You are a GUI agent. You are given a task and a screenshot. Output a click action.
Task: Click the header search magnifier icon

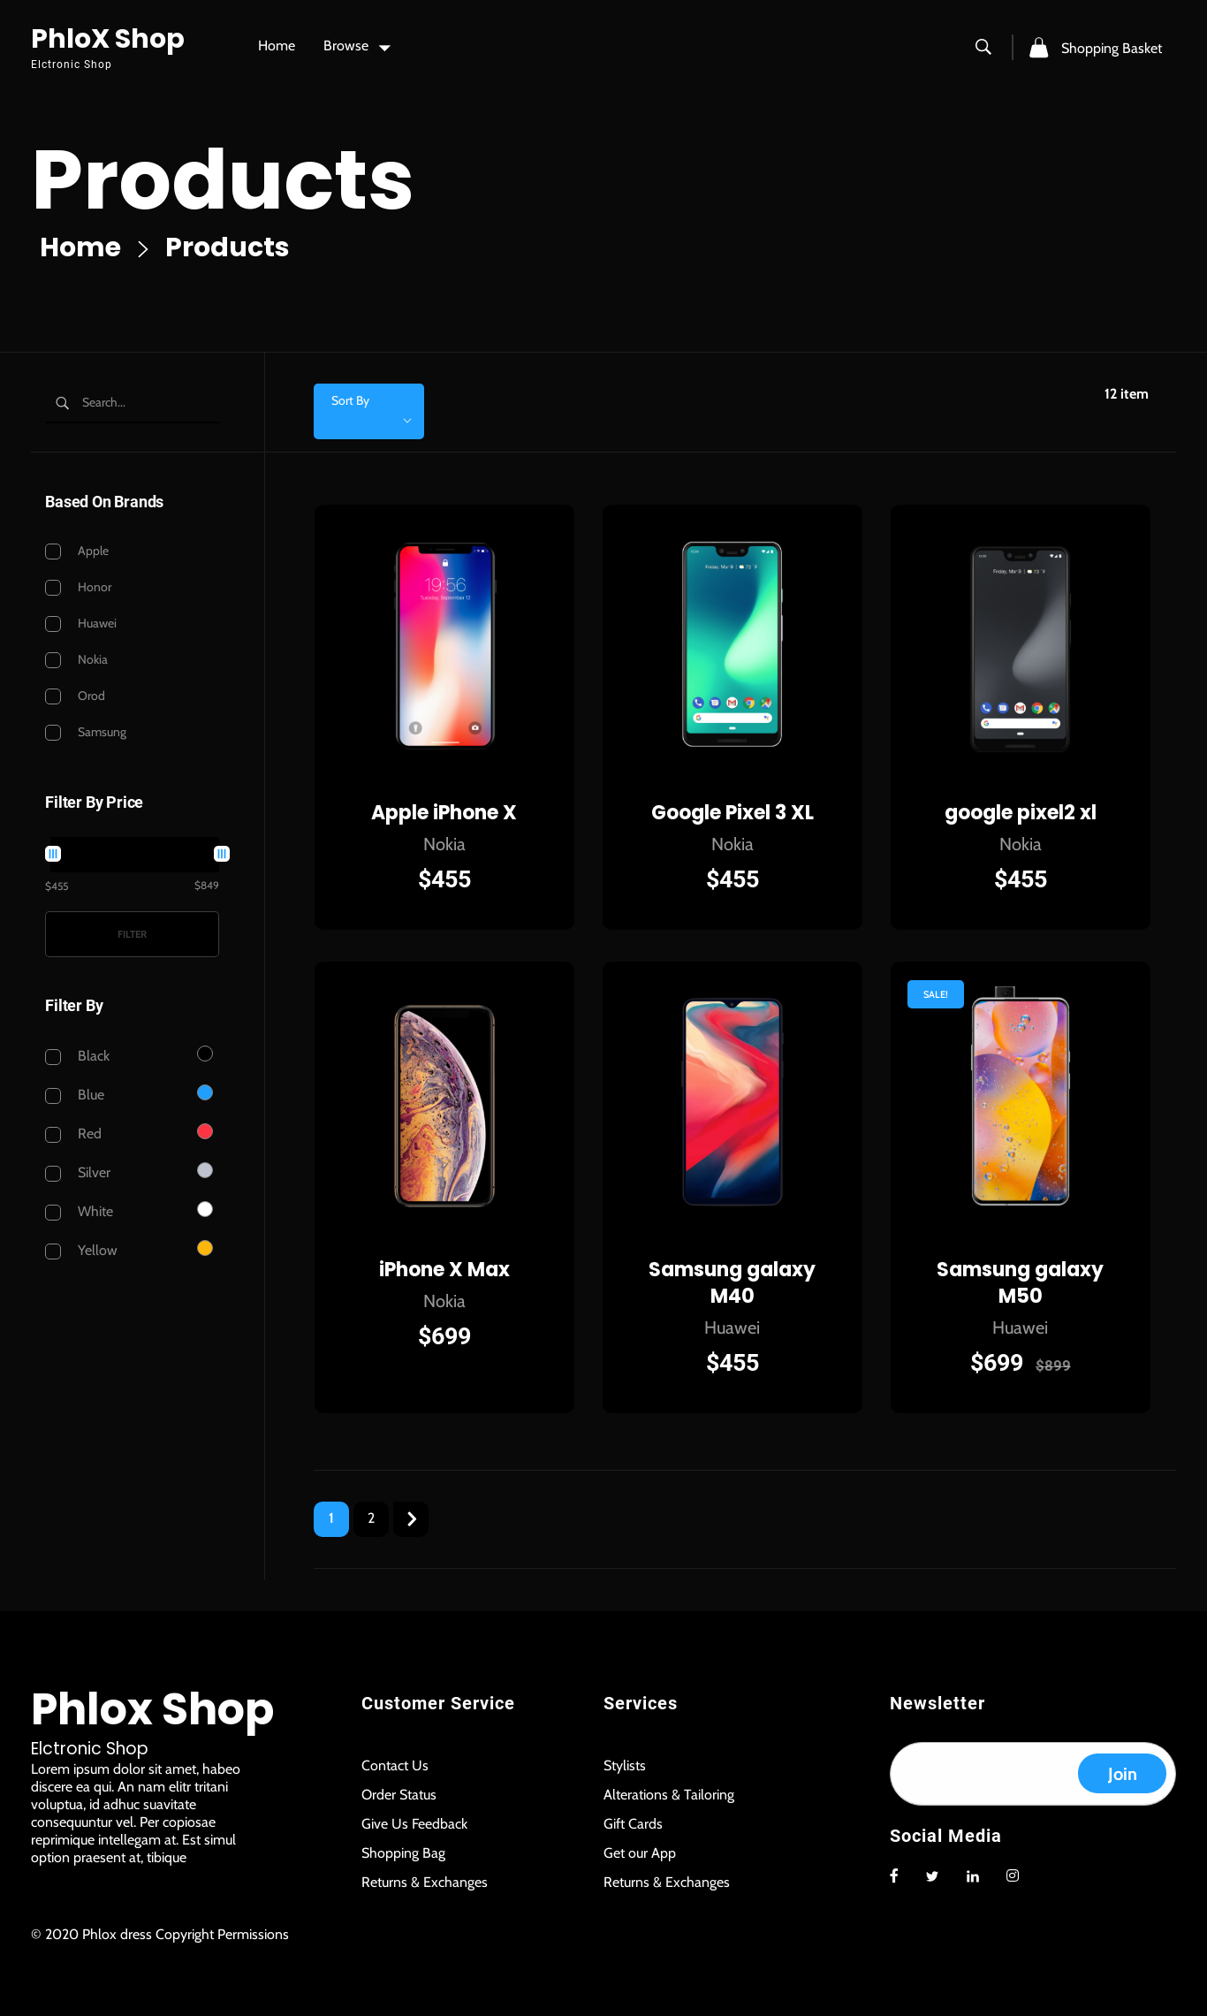coord(983,47)
